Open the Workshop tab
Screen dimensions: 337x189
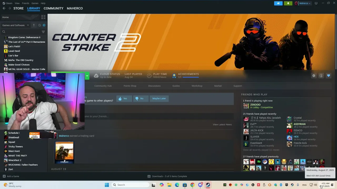[x=197, y=86]
